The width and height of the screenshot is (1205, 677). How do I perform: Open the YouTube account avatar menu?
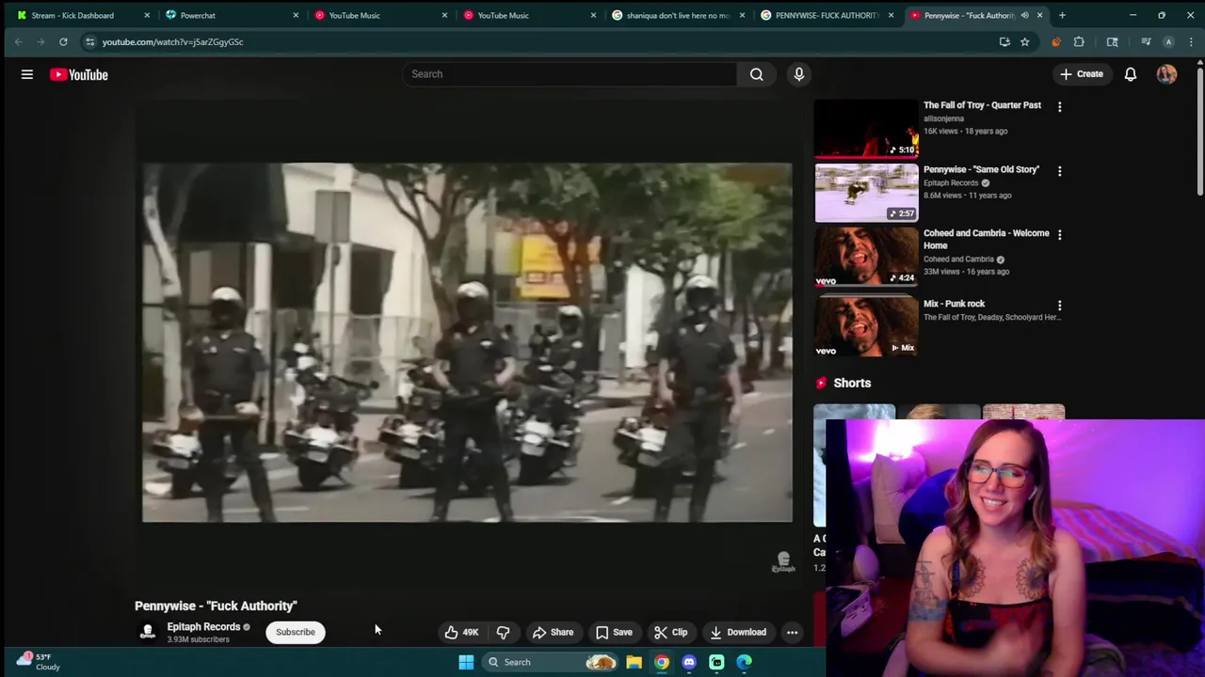coord(1166,74)
